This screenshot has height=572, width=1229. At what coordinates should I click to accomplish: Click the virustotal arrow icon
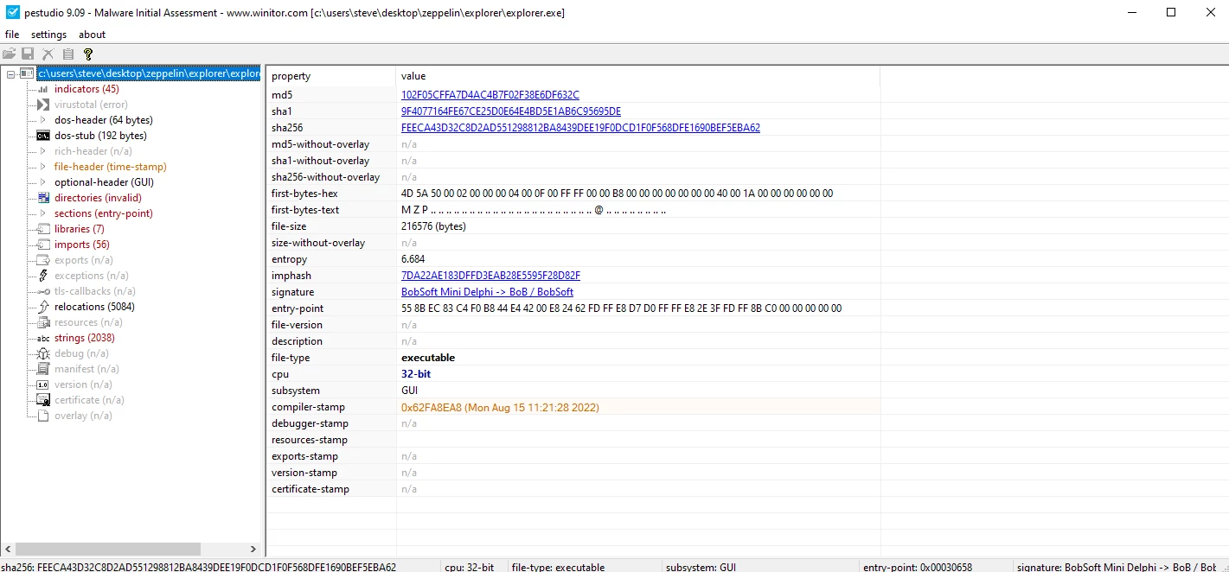pos(43,105)
